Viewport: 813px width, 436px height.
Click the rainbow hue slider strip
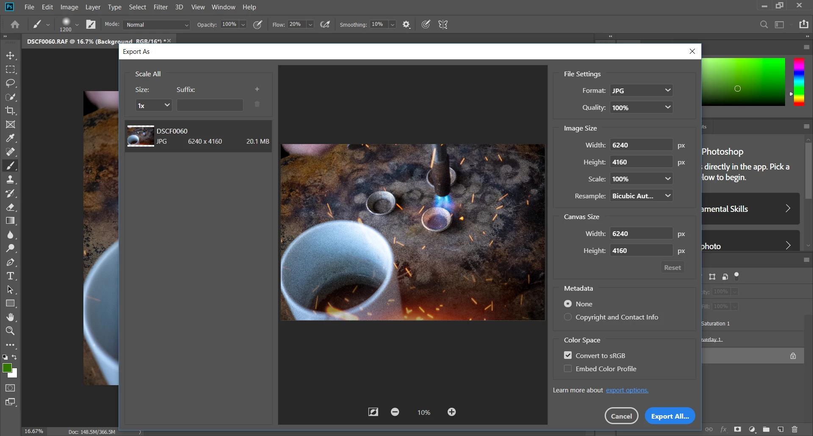point(799,82)
